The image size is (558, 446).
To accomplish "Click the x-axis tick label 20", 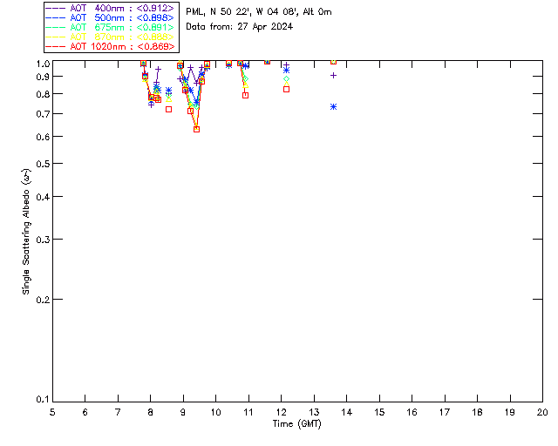I will (x=542, y=412).
